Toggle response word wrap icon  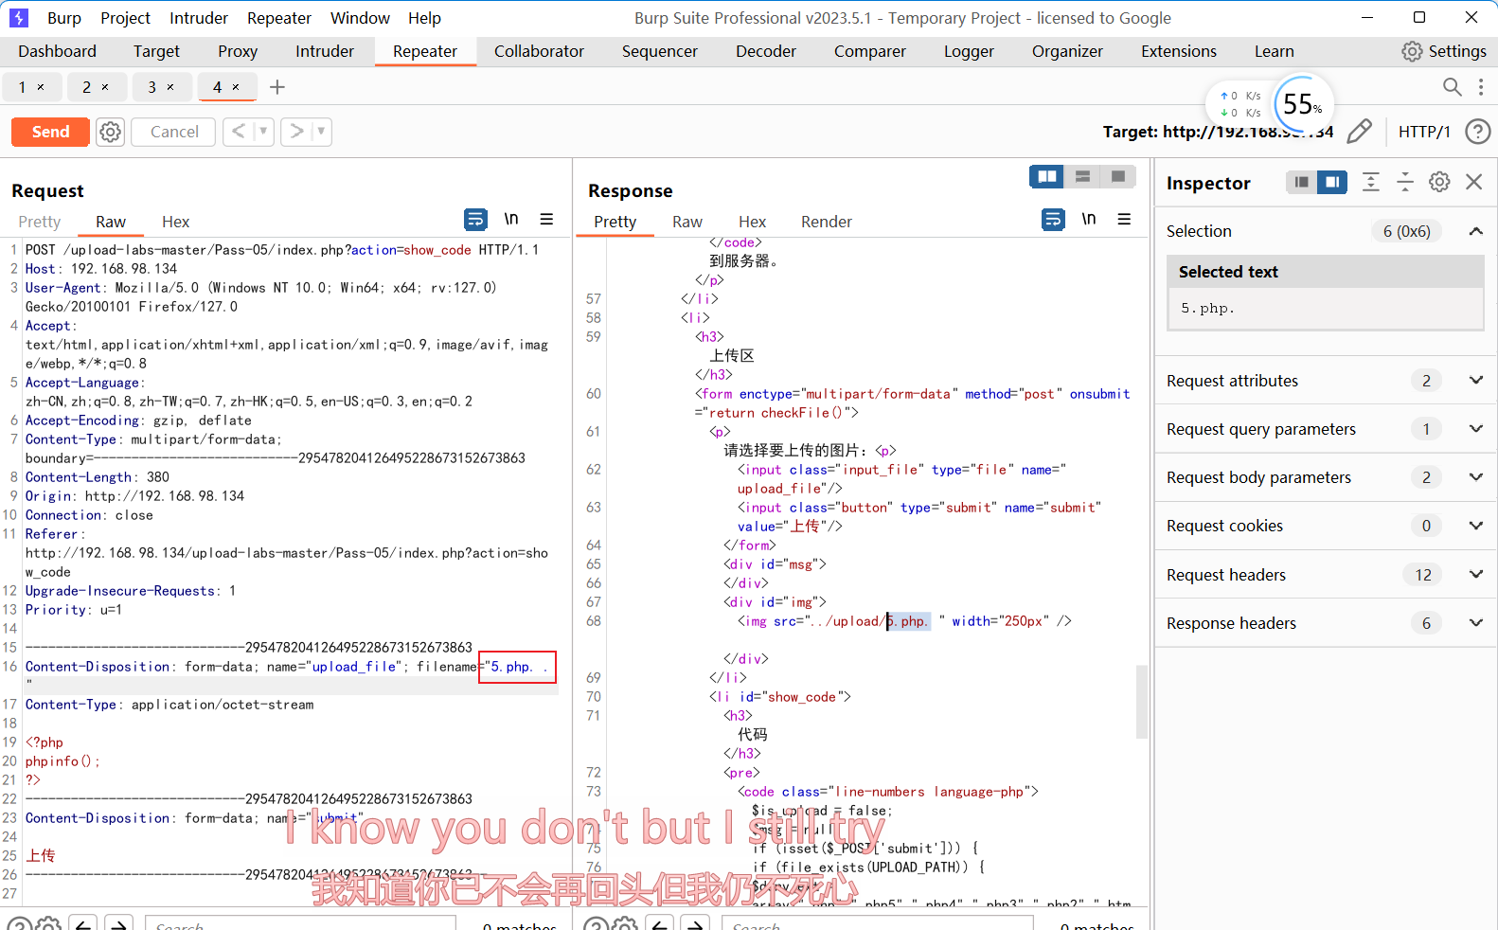1053,220
